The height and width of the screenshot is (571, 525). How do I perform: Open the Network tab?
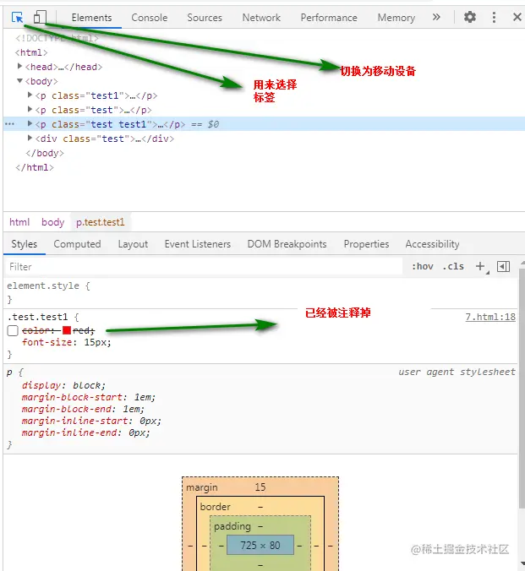pyautogui.click(x=261, y=18)
